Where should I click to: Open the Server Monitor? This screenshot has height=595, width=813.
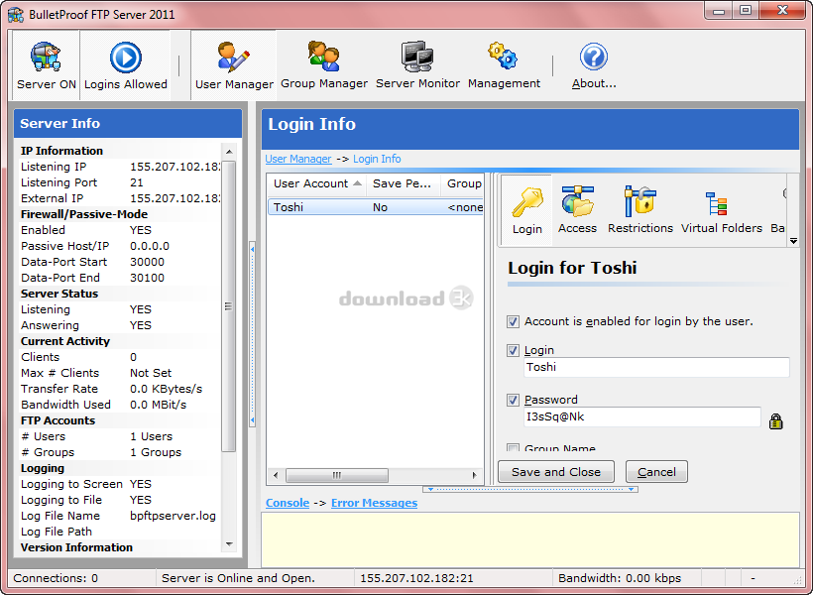(417, 65)
